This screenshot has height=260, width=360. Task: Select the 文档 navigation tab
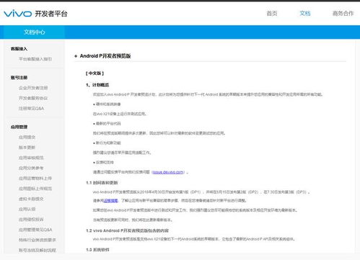coord(305,14)
